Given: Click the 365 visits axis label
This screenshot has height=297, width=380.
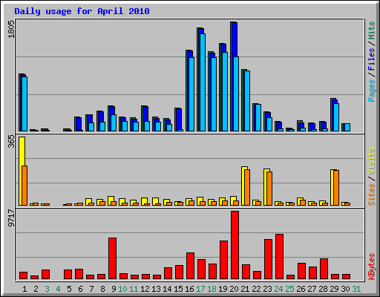Looking at the screenshot, I should 11,142.
